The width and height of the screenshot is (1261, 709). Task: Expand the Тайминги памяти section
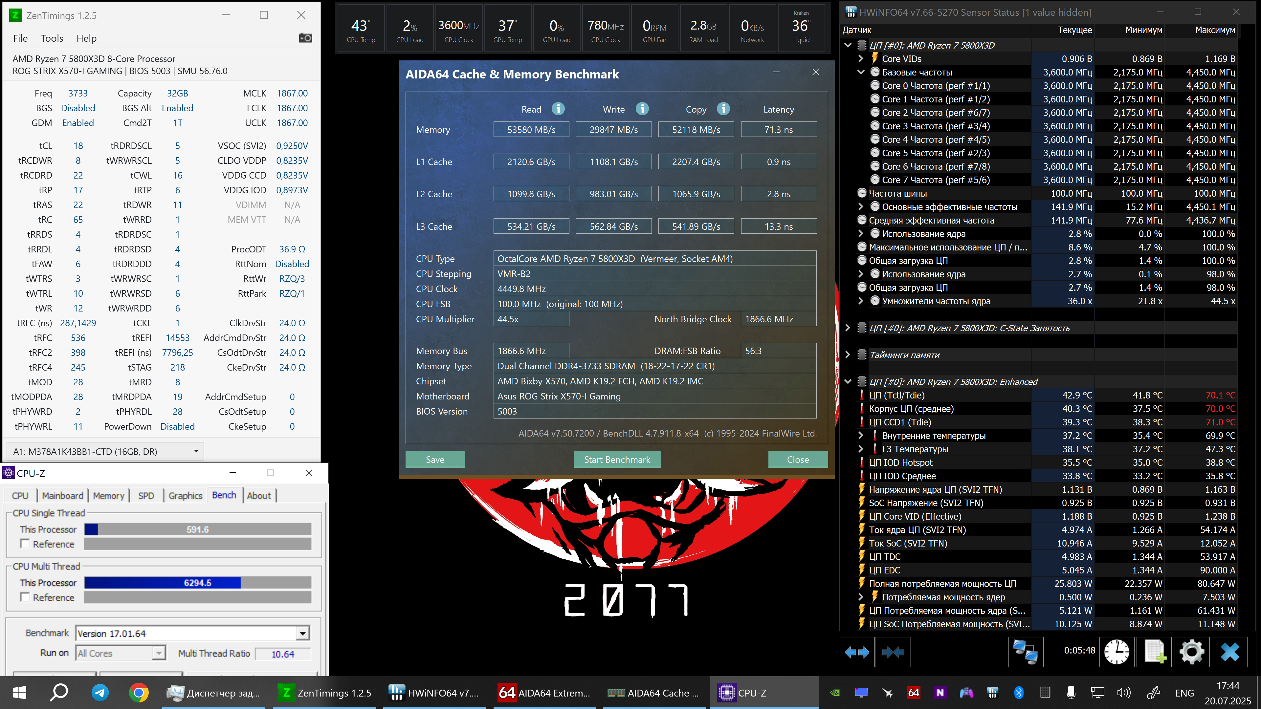(x=848, y=355)
